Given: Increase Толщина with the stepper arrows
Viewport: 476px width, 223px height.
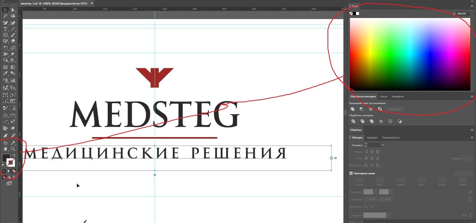Looking at the screenshot, I should coord(366,144).
